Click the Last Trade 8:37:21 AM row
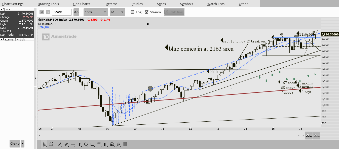Screen dimensions: 339x149 tap(17, 34)
